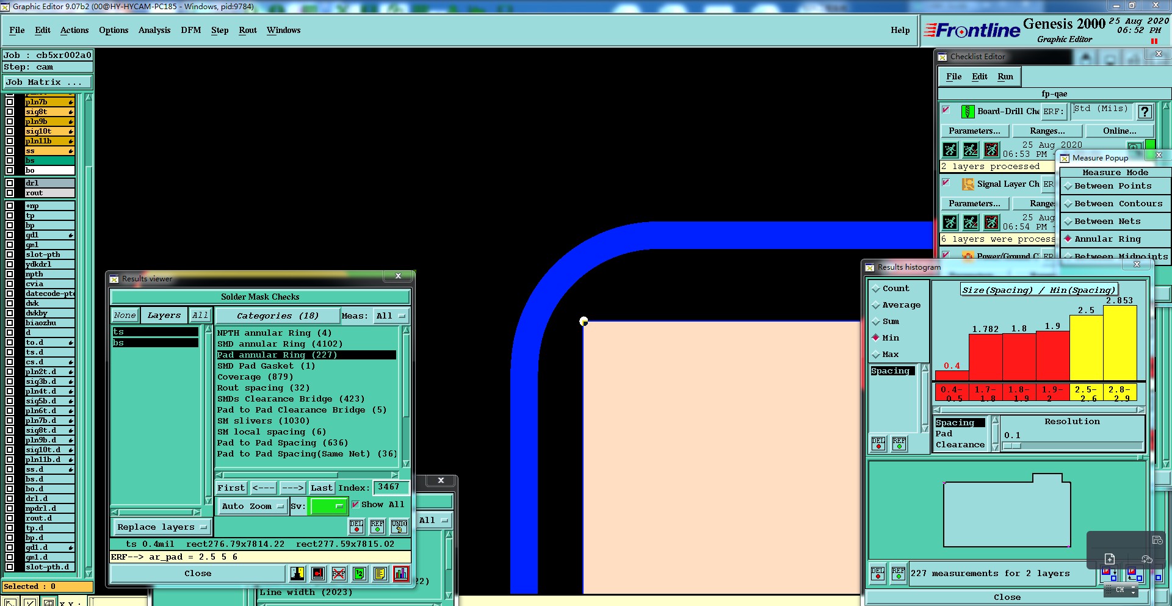Toggle Signal Layer Checks checkbox
Viewport: 1172px width, 606px height.
946,182
